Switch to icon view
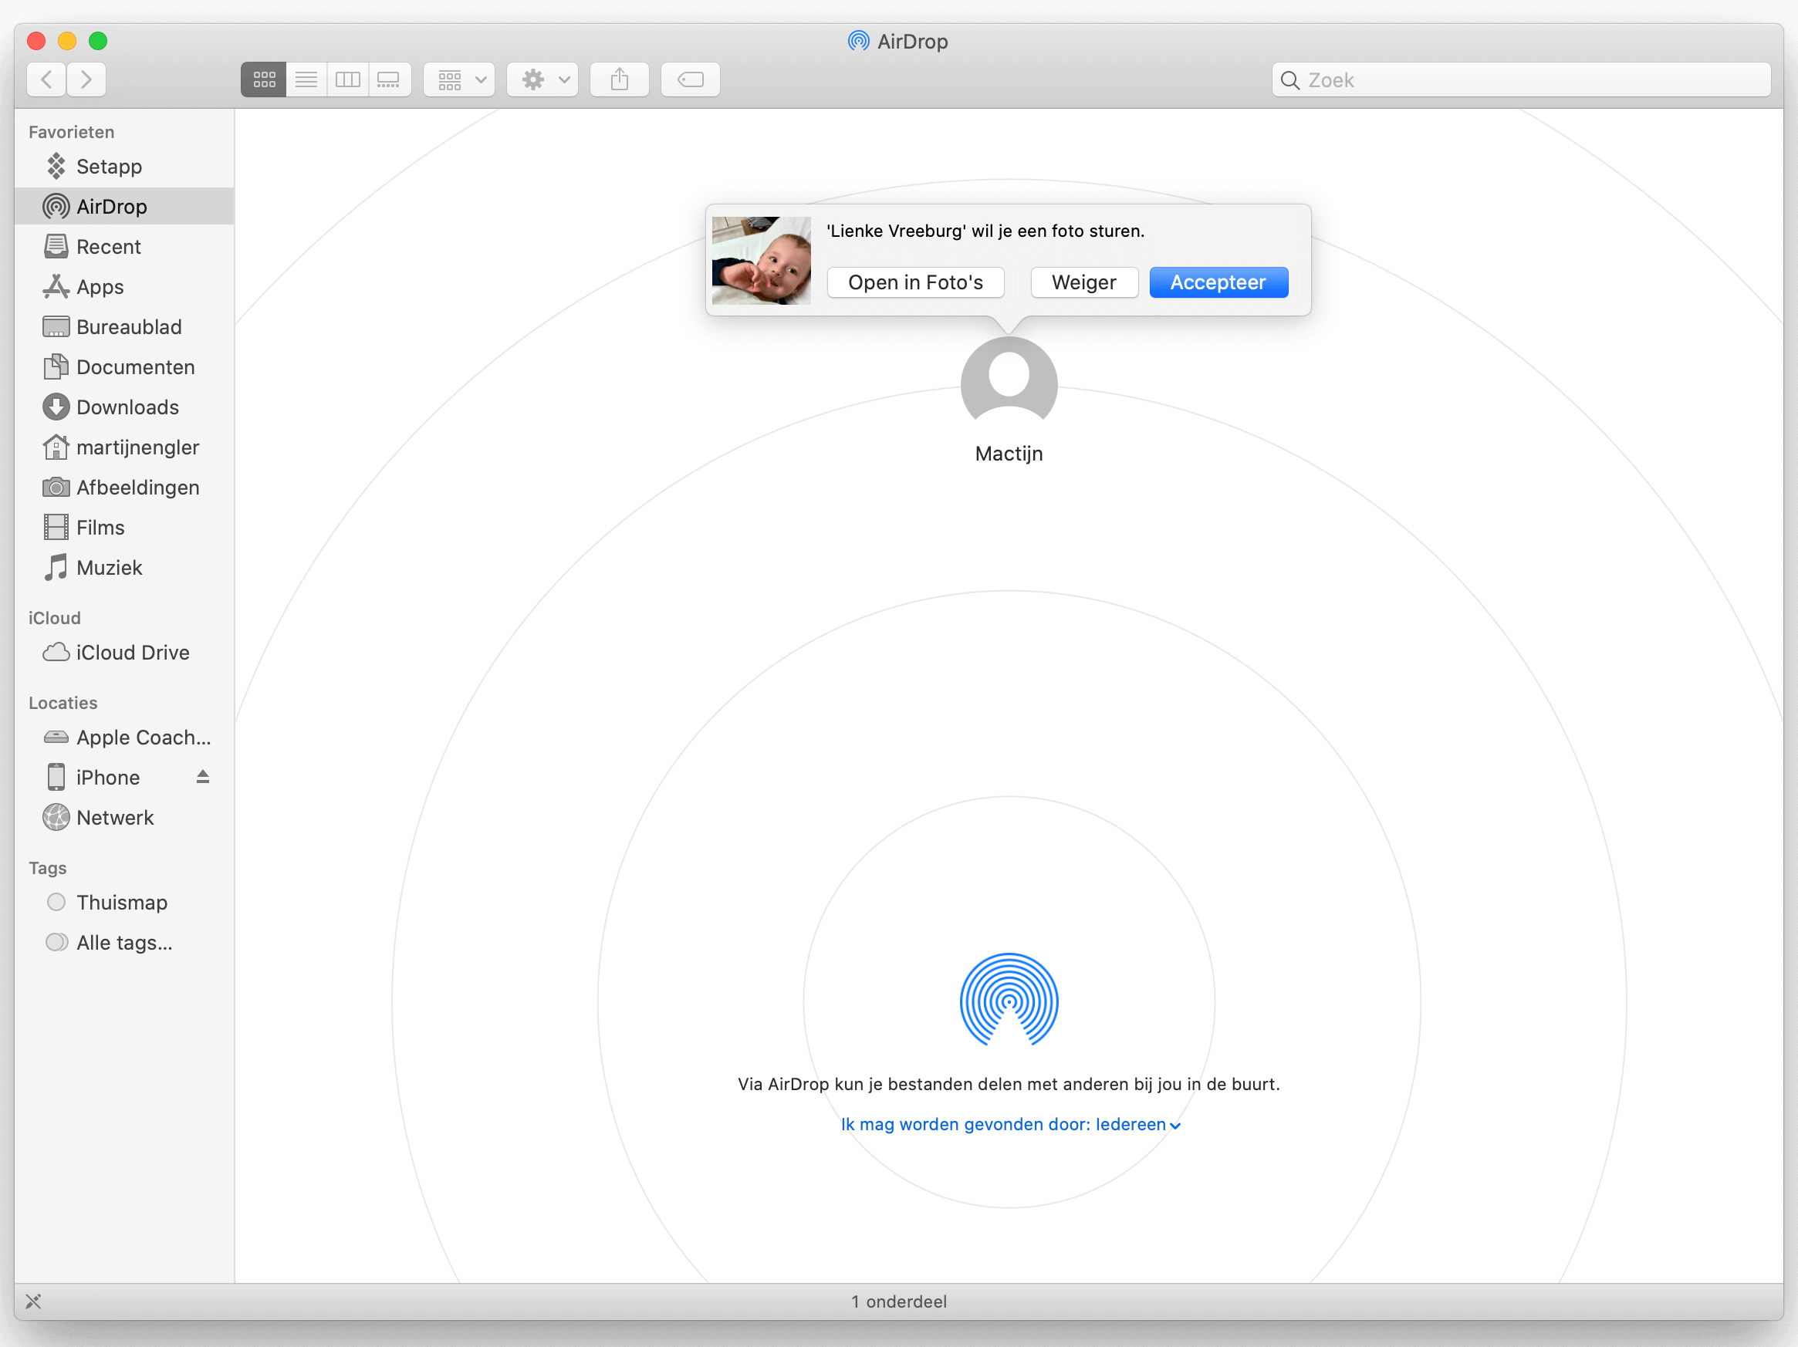This screenshot has height=1347, width=1798. click(263, 79)
